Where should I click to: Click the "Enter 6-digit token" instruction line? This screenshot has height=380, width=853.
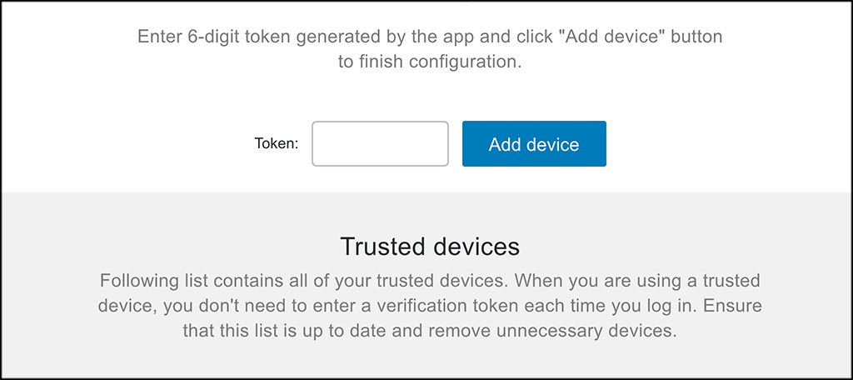click(x=430, y=37)
